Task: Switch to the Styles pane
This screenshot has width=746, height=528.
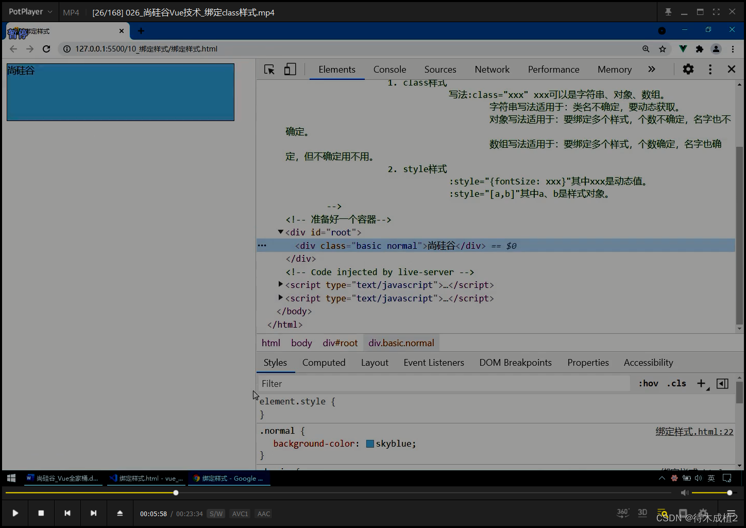Action: click(x=275, y=363)
